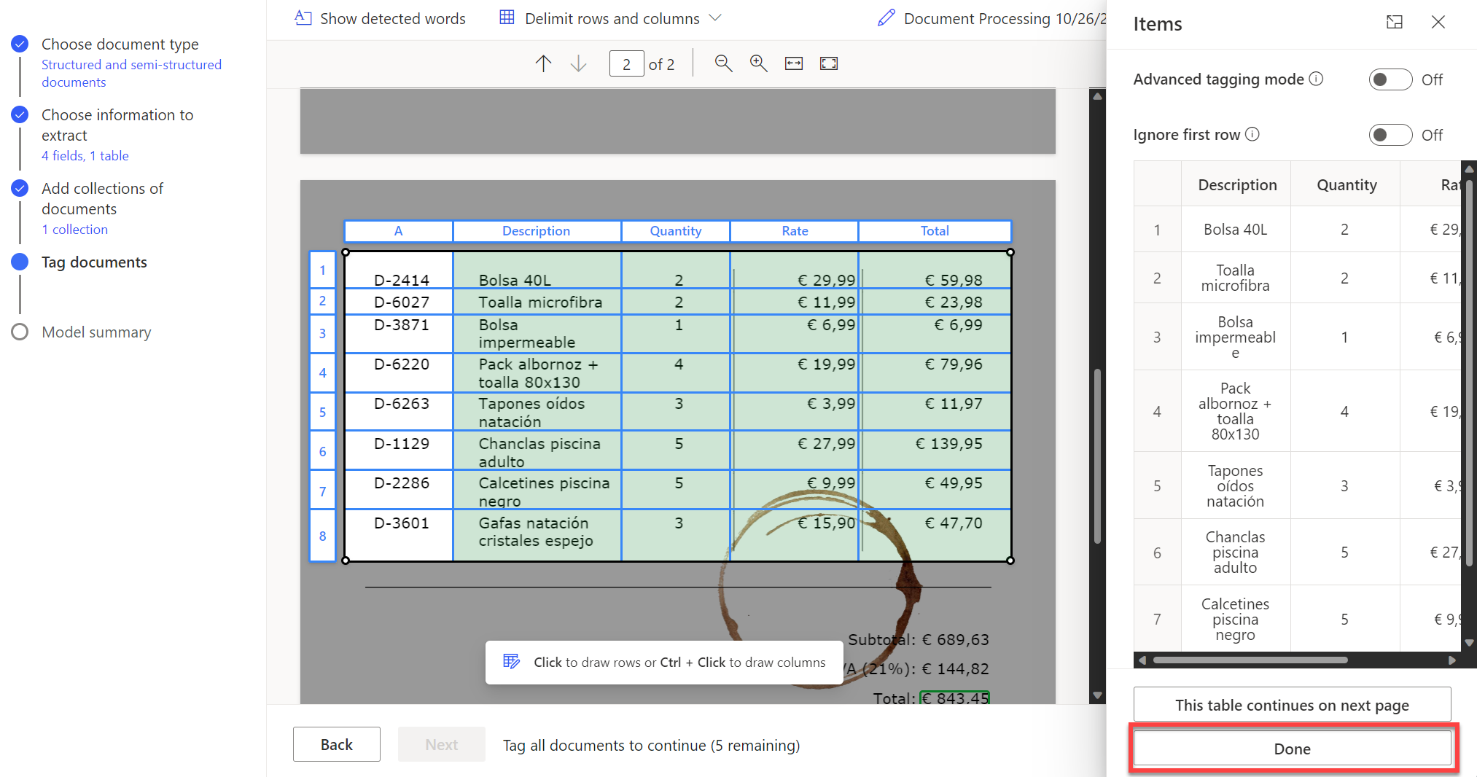Click the Show detected words icon
The image size is (1477, 777).
point(303,17)
